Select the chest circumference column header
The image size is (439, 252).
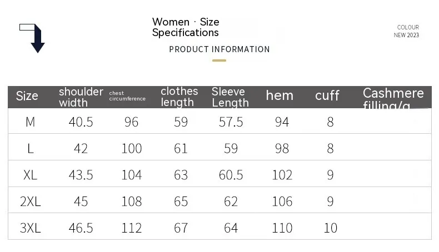(x=127, y=96)
